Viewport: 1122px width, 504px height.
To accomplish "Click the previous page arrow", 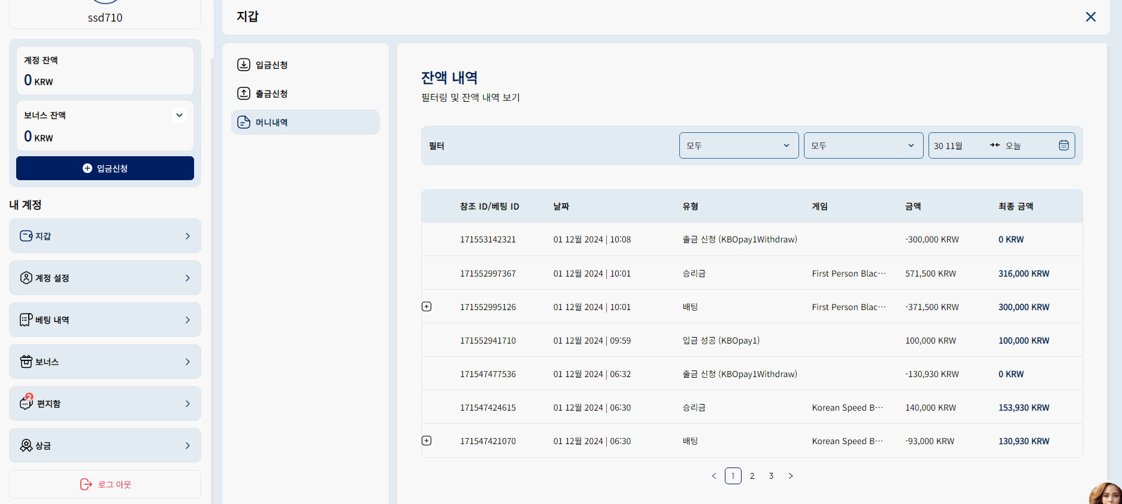I will (714, 476).
